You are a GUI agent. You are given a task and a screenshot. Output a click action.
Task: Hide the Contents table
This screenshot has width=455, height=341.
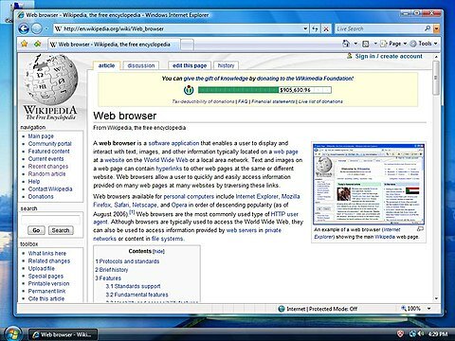[x=158, y=252]
